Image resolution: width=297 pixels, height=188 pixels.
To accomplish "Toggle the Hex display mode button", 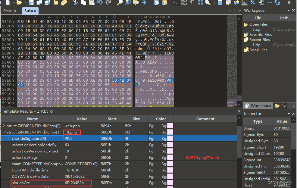I will click(176, 3).
